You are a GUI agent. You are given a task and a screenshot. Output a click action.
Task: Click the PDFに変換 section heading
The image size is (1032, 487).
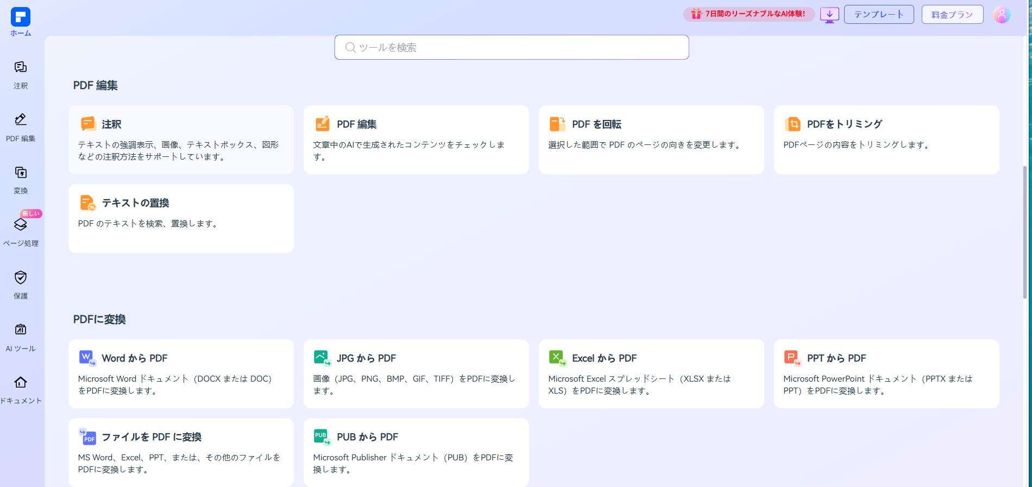(x=99, y=319)
